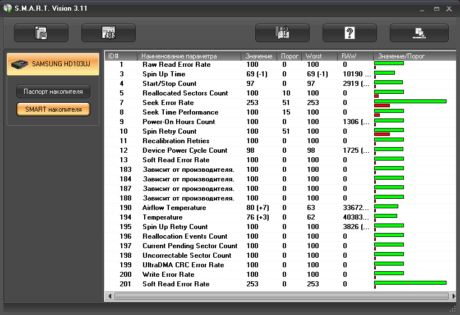460x315 pixels.
Task: Select the UltraDMA CRC Error Rate row
Action: click(280, 265)
